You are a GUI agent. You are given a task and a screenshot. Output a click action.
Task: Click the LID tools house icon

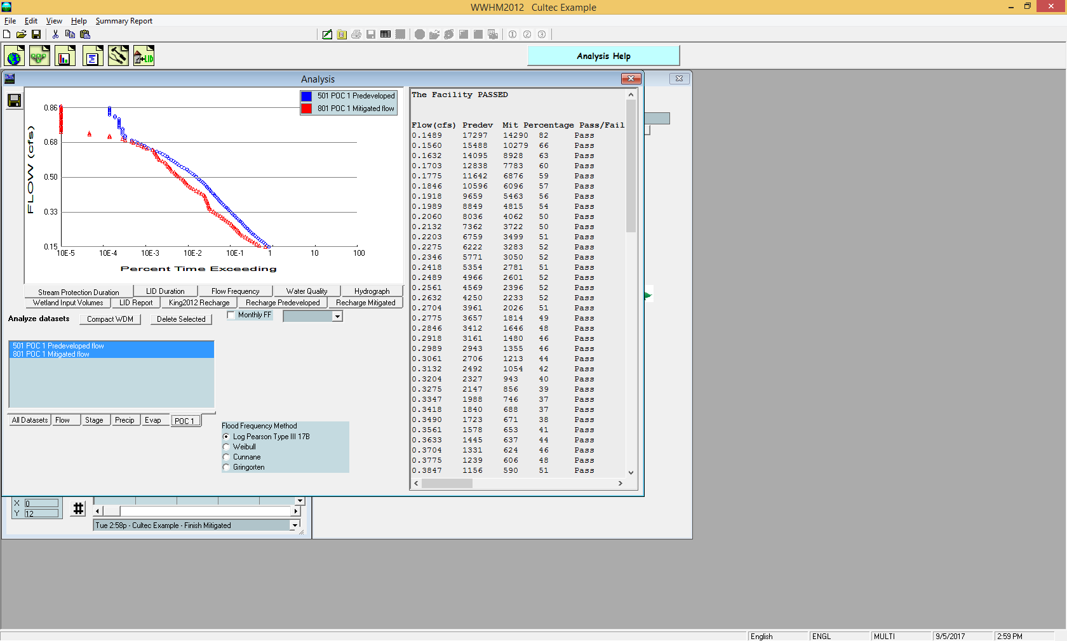[x=144, y=56]
